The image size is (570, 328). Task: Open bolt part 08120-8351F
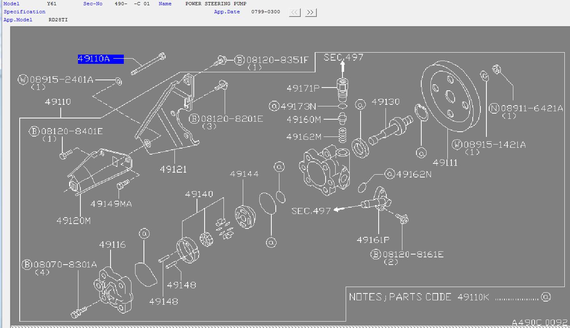pyautogui.click(x=277, y=60)
